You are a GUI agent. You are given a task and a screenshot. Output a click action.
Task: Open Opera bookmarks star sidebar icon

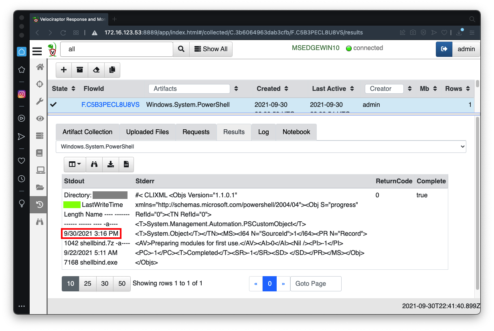click(22, 70)
